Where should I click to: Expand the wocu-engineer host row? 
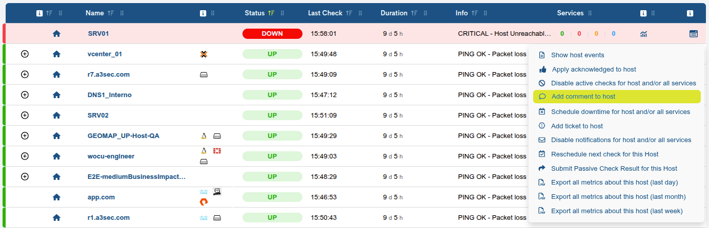click(25, 156)
